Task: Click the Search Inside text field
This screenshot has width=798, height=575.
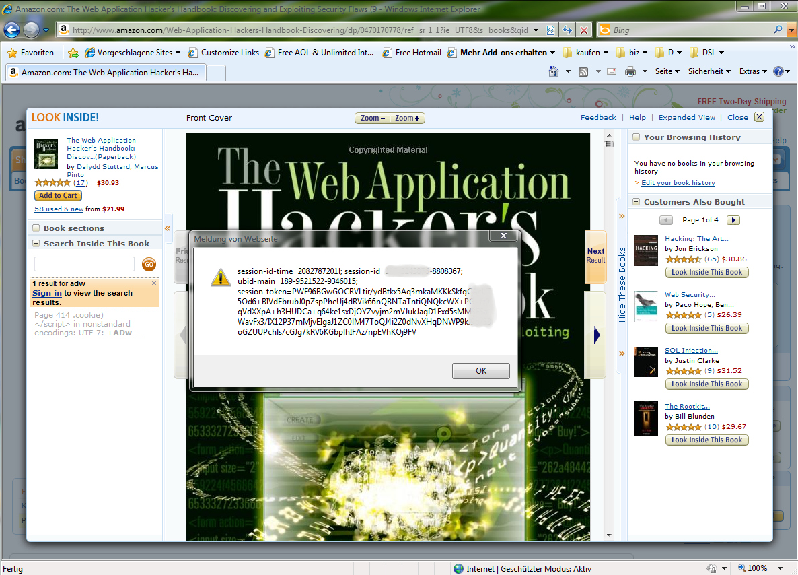Action: [84, 264]
